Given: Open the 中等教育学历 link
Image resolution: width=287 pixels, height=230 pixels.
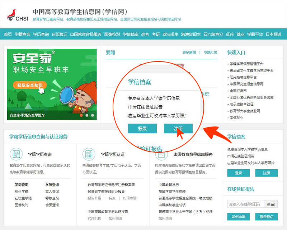Looking at the screenshot, I should point(169,185).
